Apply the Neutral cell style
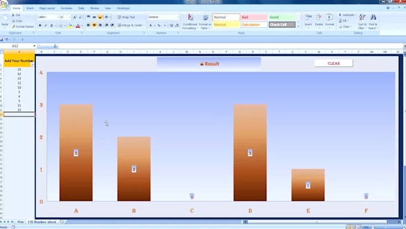 (x=226, y=25)
